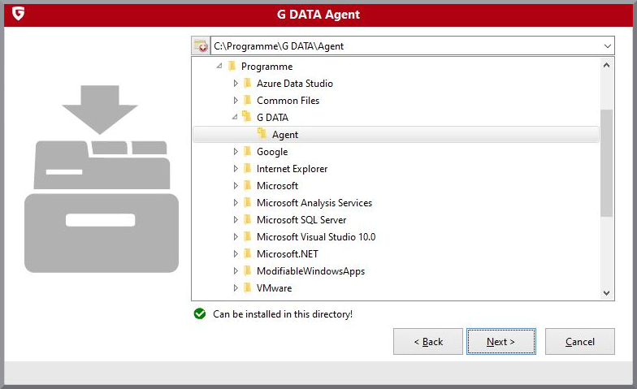
Task: Select Common Files in tree
Action: click(288, 101)
